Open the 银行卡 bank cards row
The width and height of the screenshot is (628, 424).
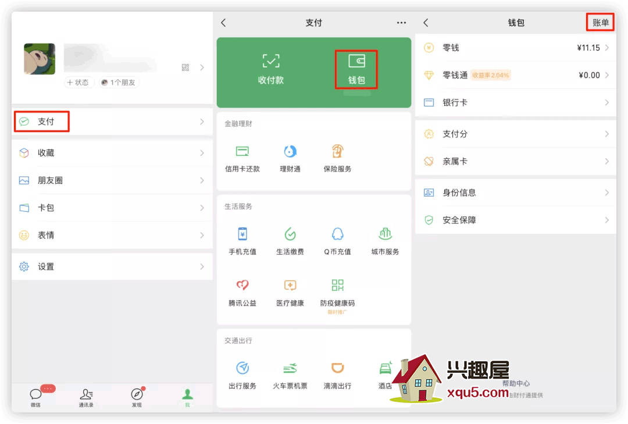[x=515, y=102]
